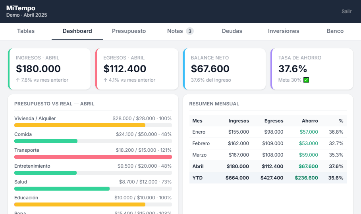Open the Balance Neto $67.600 card
361x214 pixels.
[x=224, y=69]
